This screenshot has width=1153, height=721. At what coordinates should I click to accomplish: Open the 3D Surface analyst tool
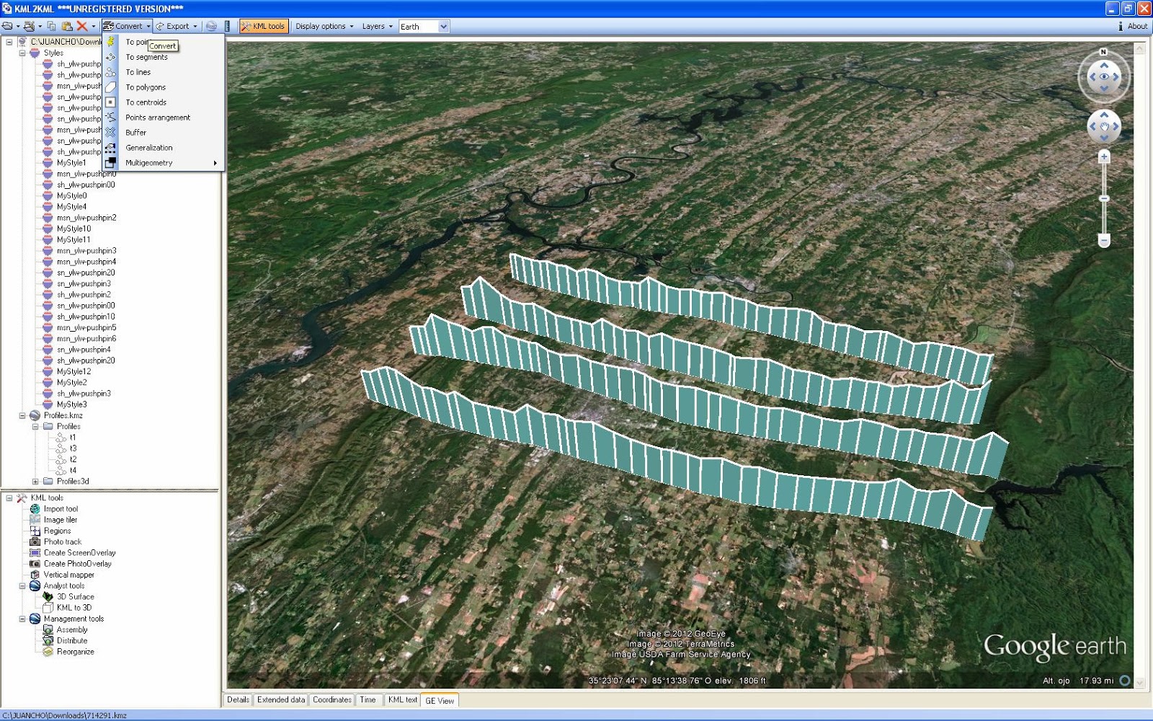(76, 597)
